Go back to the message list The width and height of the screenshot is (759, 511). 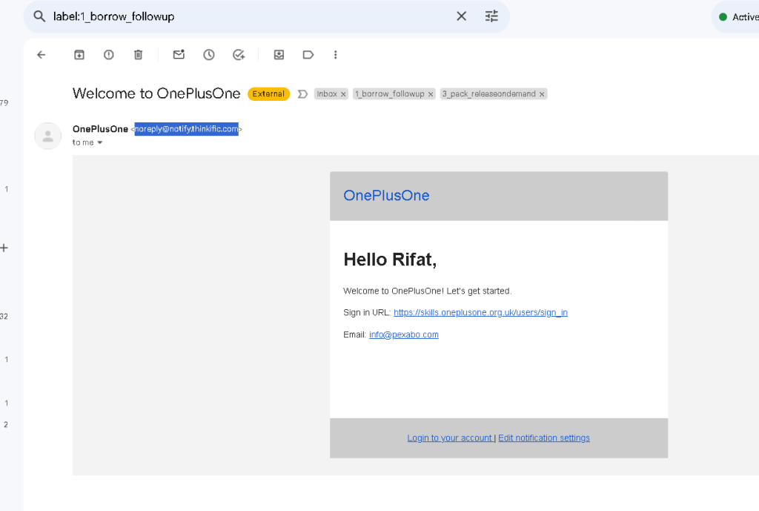[x=42, y=55]
